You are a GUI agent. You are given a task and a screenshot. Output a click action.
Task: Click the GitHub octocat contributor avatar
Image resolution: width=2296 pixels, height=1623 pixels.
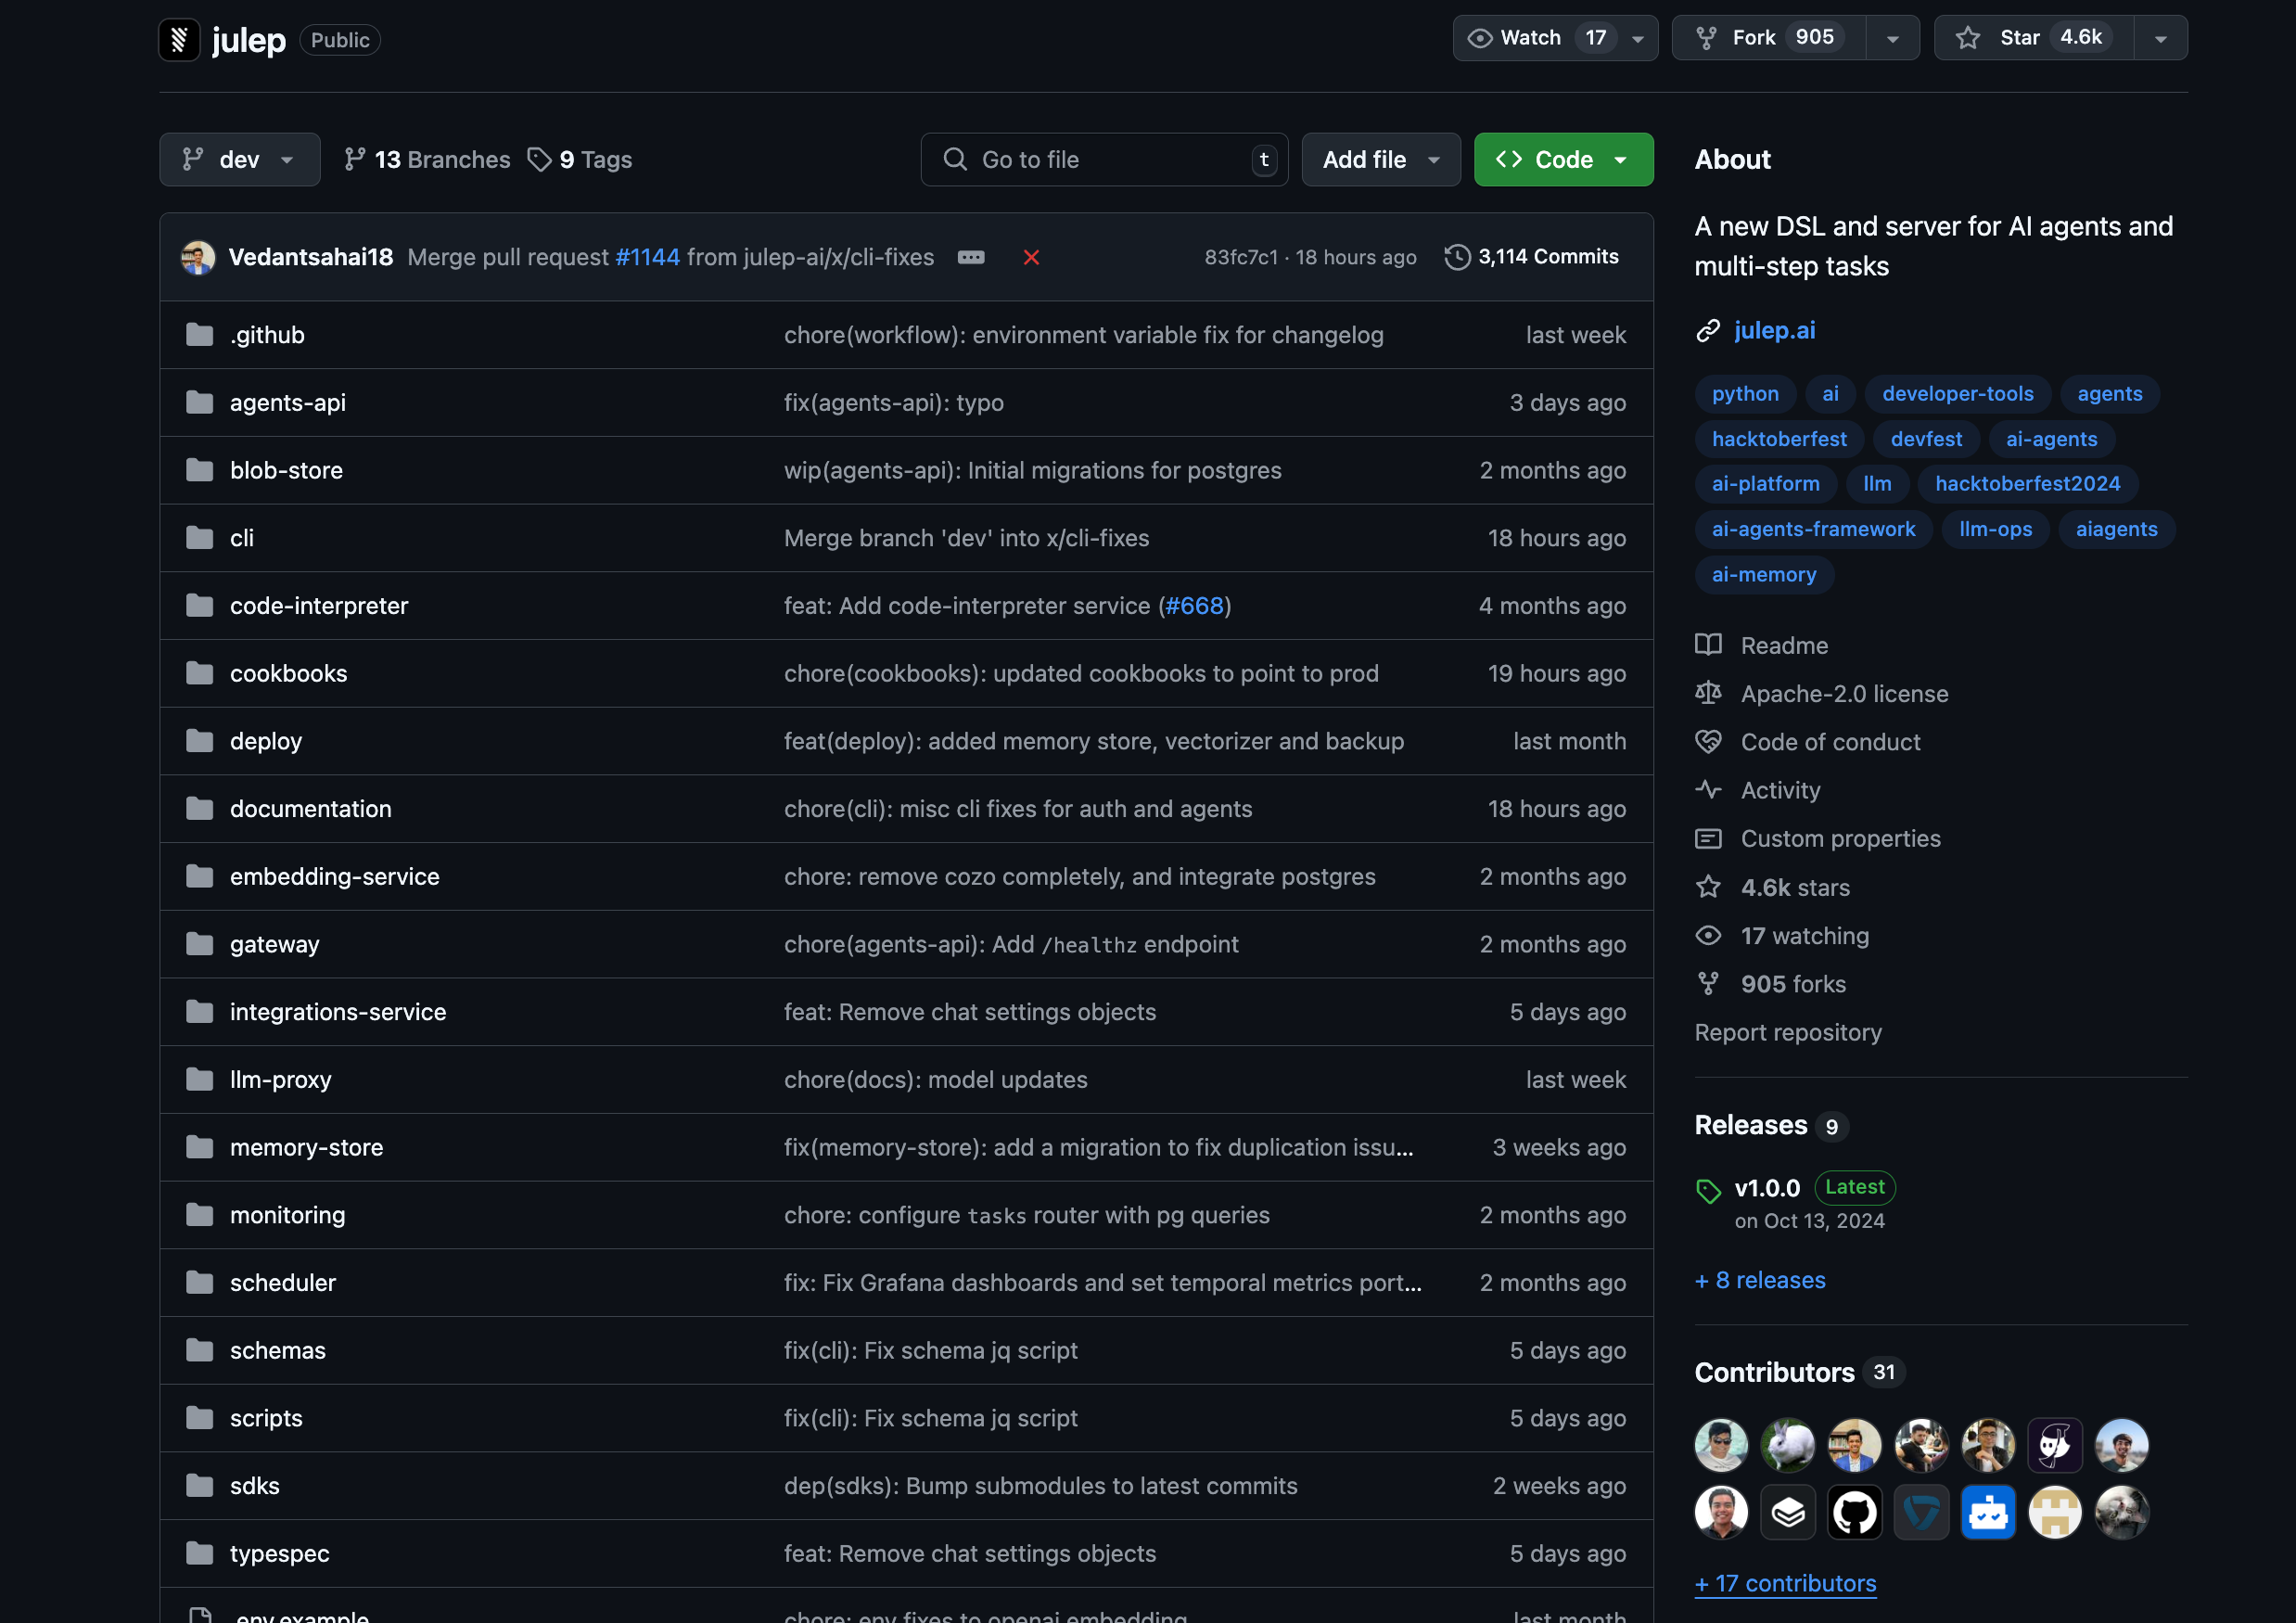pos(1854,1511)
